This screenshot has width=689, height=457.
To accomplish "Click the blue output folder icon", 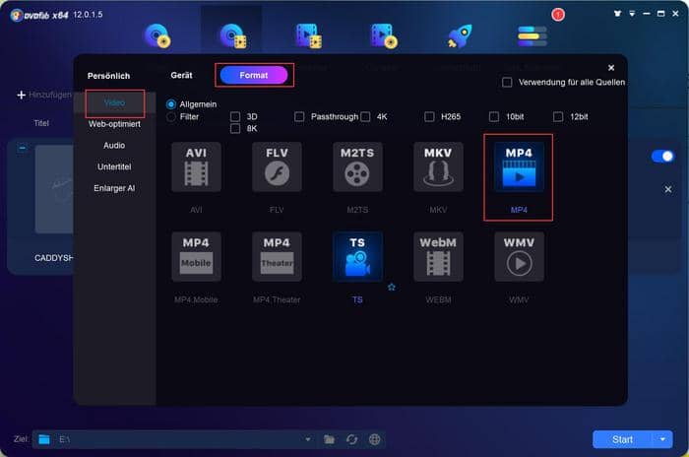I will pyautogui.click(x=44, y=439).
